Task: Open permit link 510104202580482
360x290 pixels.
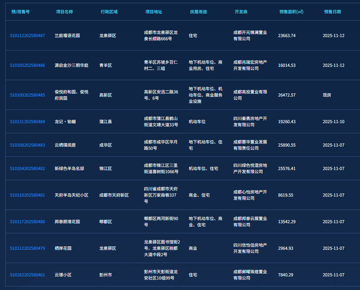Action: point(27,169)
